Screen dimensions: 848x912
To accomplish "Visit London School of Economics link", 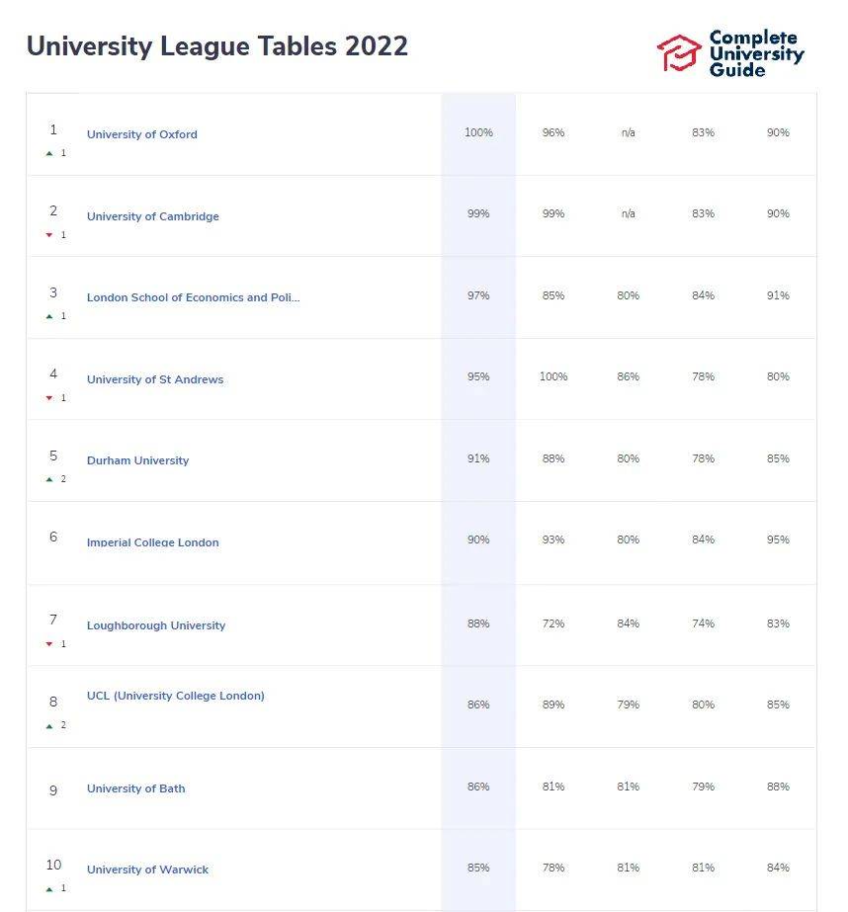I will [193, 297].
